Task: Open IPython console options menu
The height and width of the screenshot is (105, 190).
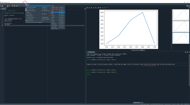Action: coord(189,52)
